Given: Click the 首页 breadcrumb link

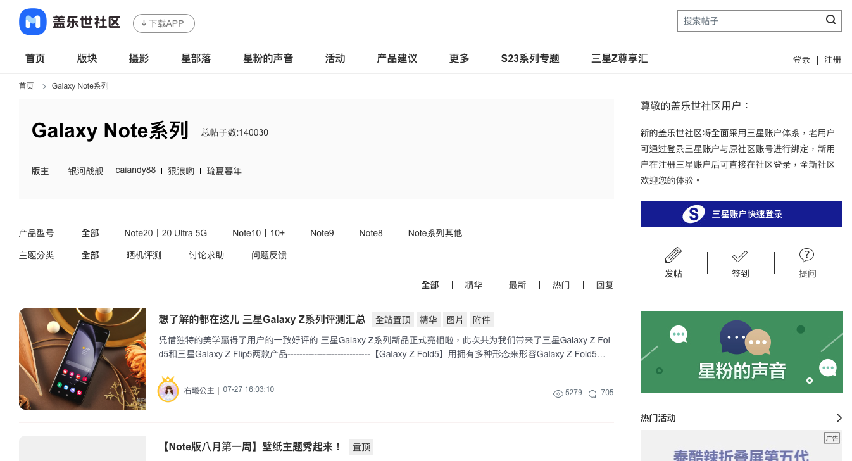Looking at the screenshot, I should tap(26, 85).
